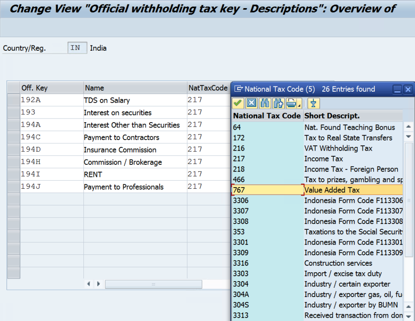Select tax code 767 Value Added Tax
The image size is (415, 321).
coord(317,190)
